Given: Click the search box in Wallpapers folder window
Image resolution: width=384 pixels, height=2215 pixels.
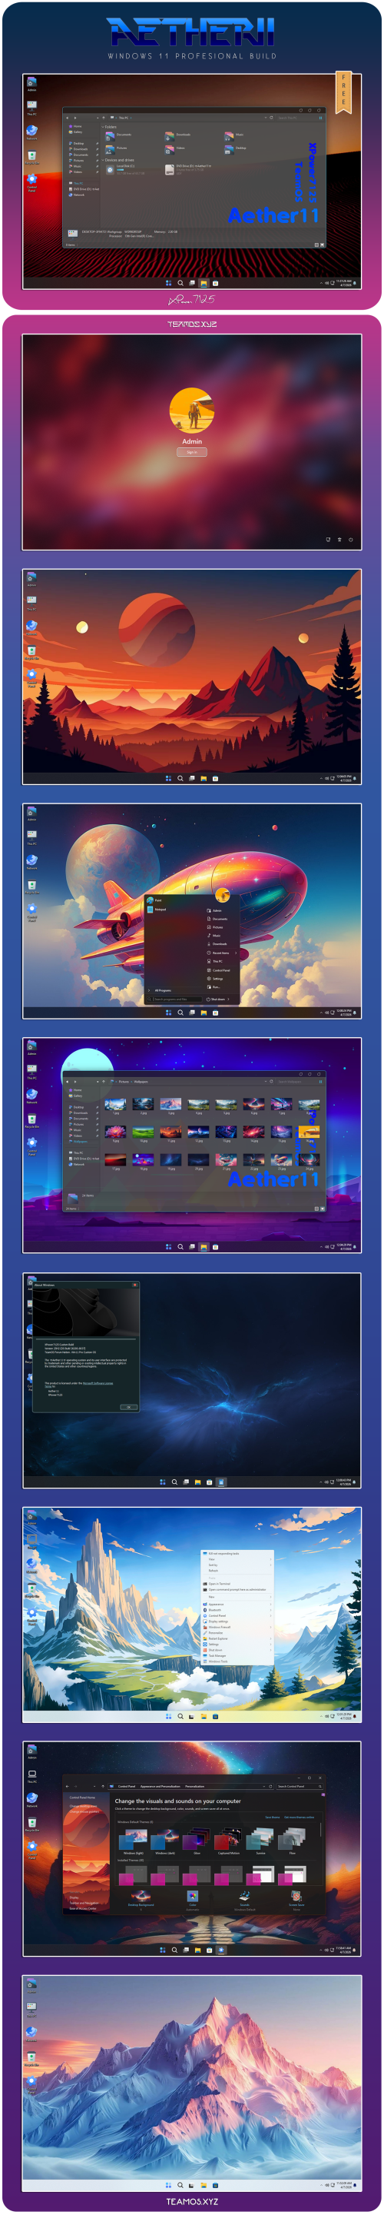Looking at the screenshot, I should point(294,1082).
